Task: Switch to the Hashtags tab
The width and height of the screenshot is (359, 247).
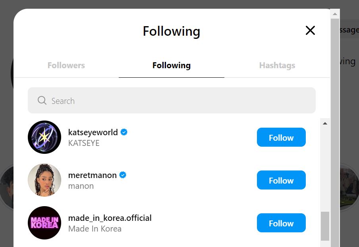Action: pos(277,65)
